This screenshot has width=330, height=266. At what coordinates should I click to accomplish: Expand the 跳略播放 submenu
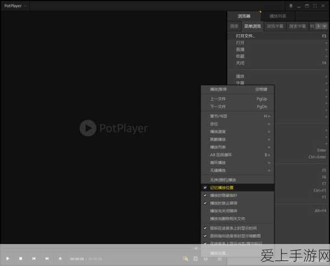point(238,139)
